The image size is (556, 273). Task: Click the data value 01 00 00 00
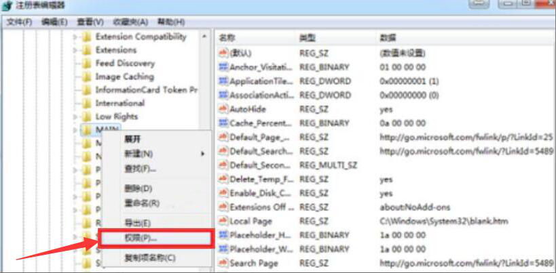tap(403, 67)
